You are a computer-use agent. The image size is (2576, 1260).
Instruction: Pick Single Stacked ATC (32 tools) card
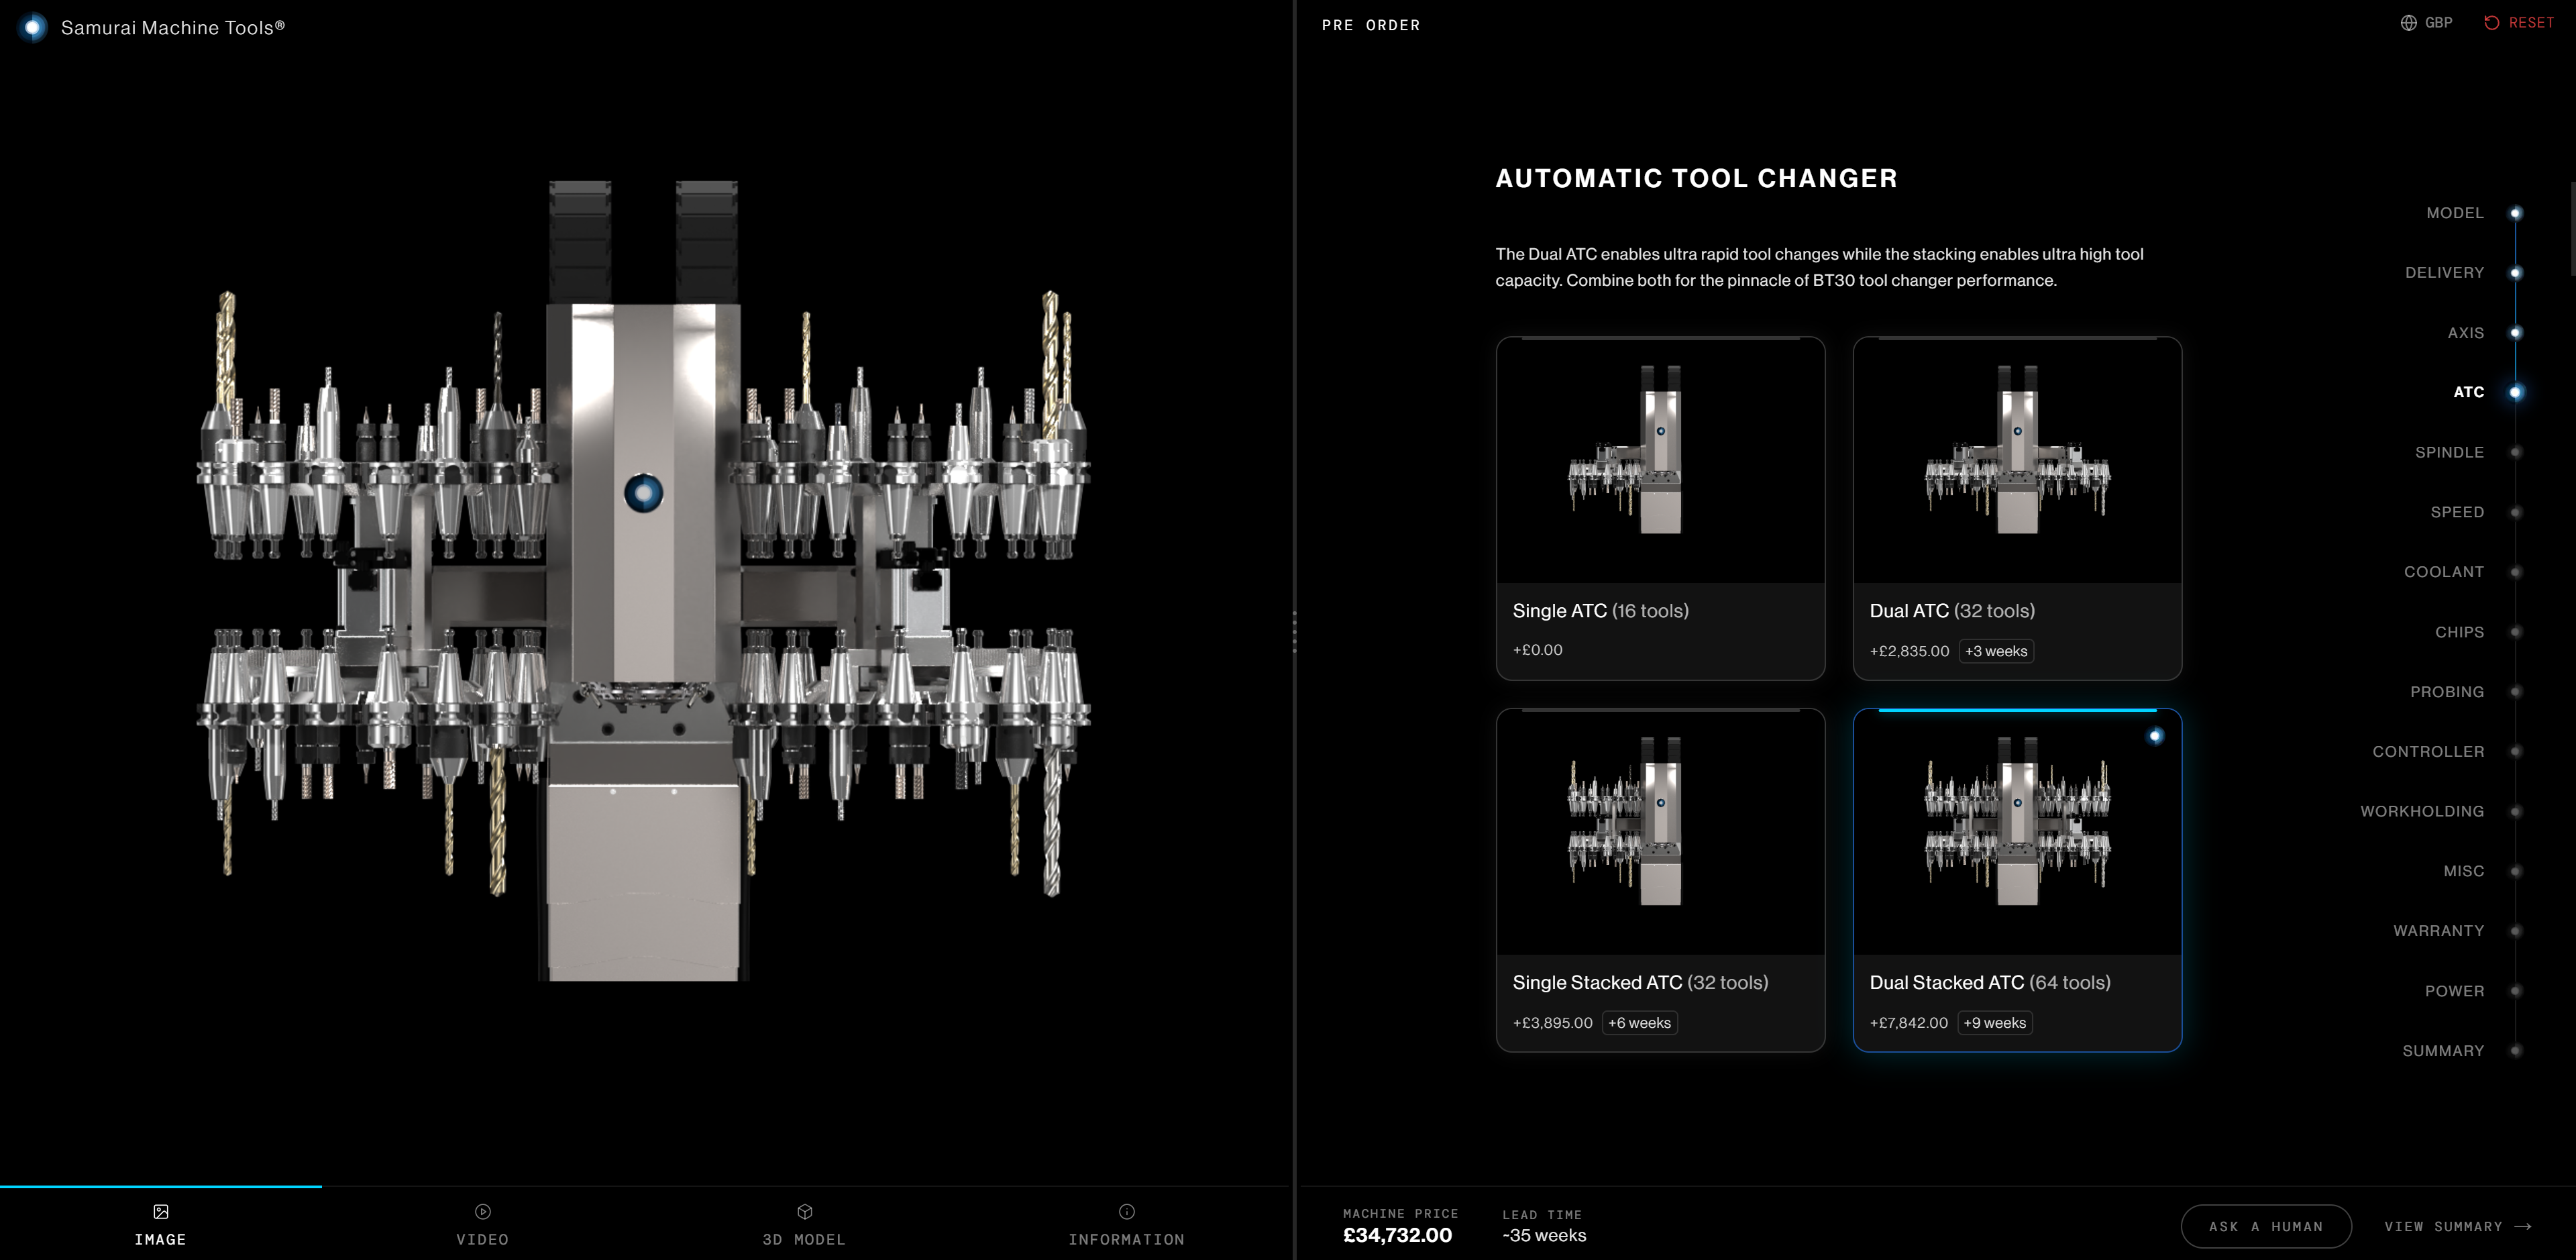(x=1660, y=880)
